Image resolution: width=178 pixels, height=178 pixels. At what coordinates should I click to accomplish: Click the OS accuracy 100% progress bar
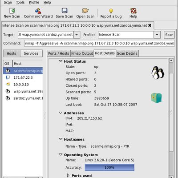click(x=109, y=167)
